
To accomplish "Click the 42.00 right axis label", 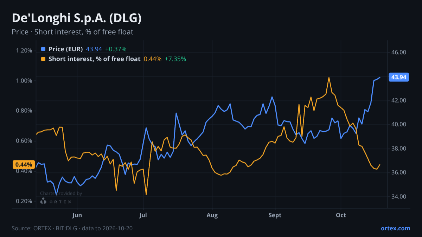I will [399, 100].
